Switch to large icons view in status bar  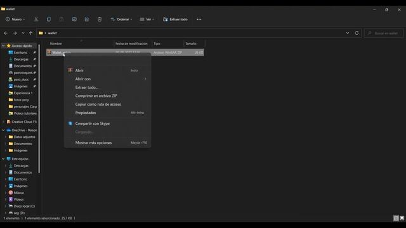point(402,218)
